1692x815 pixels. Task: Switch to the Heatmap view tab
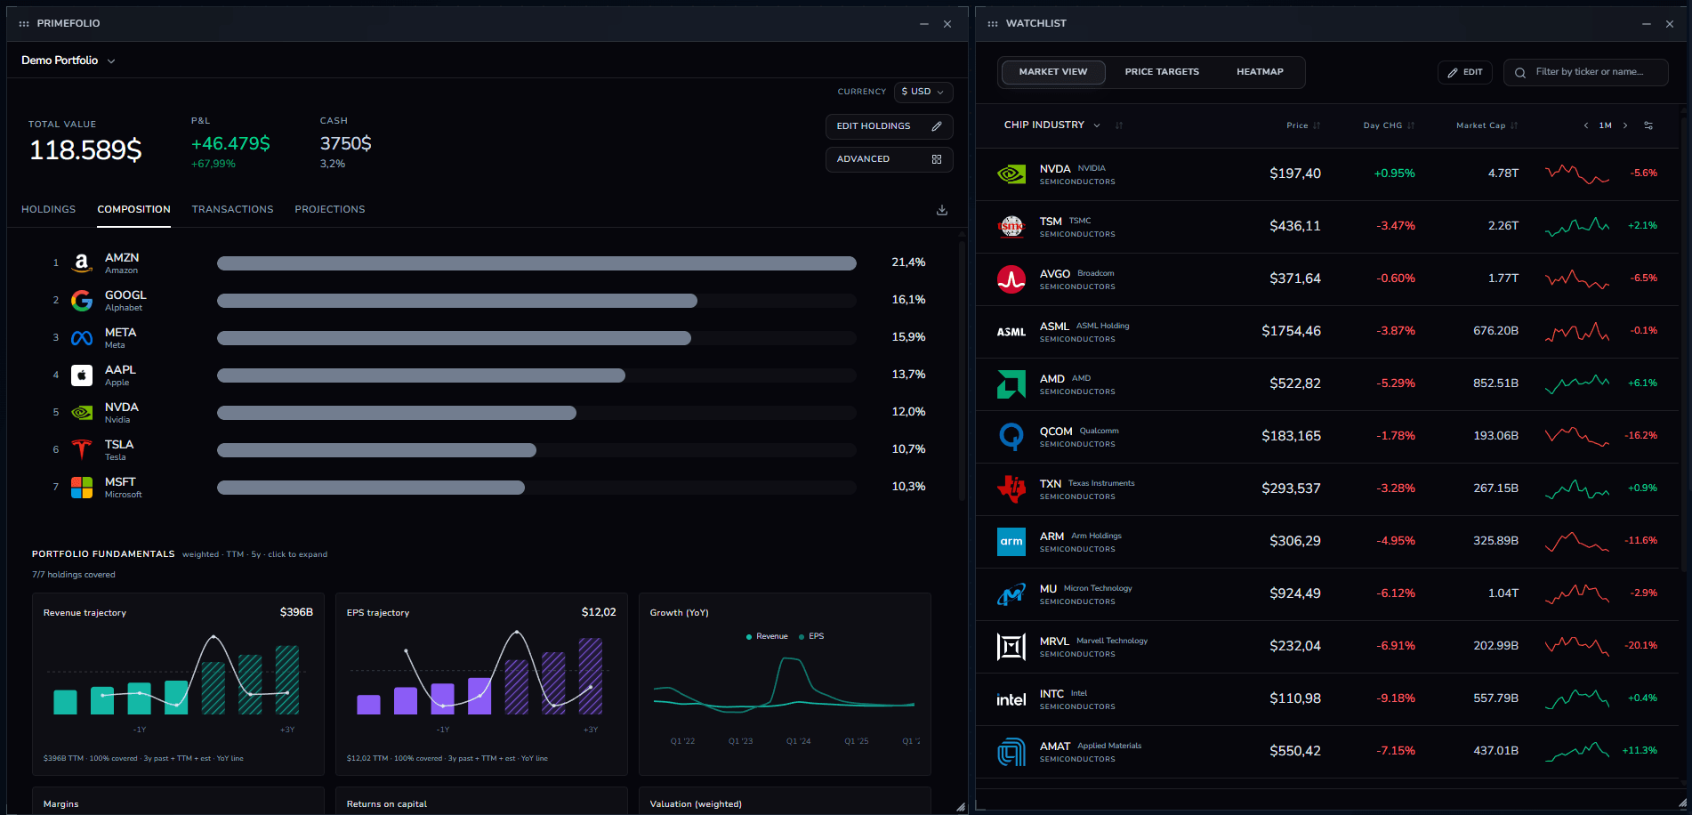[x=1260, y=72]
